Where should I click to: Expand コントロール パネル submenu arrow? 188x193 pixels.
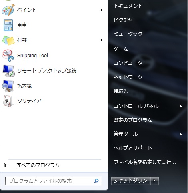click(181, 106)
